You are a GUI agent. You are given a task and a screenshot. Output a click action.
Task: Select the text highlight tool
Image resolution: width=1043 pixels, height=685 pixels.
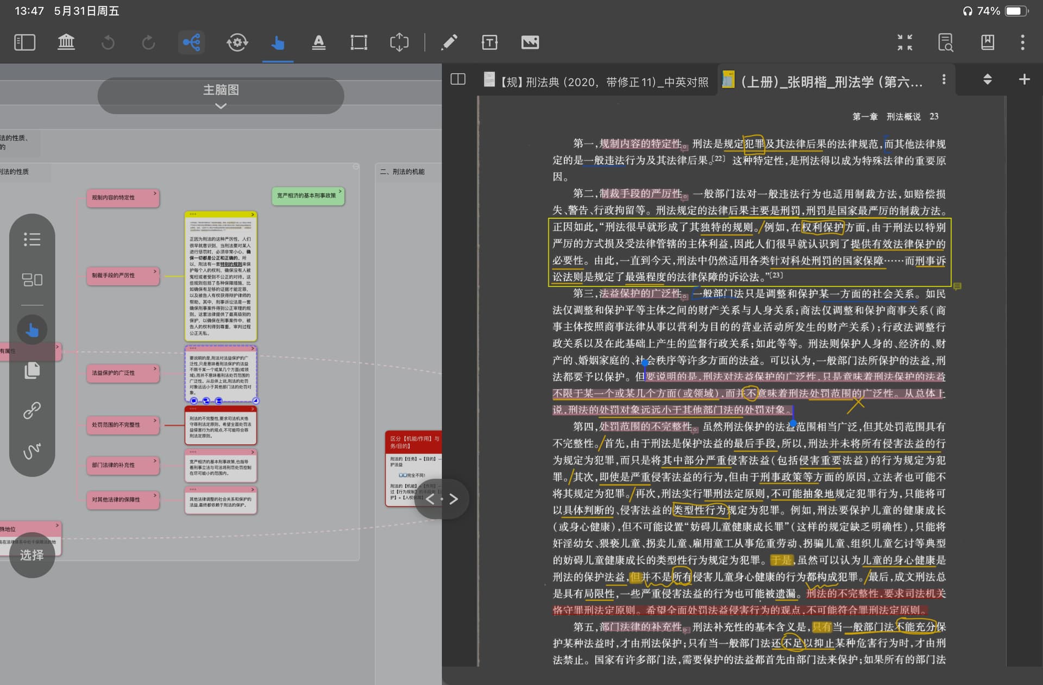[x=319, y=42]
